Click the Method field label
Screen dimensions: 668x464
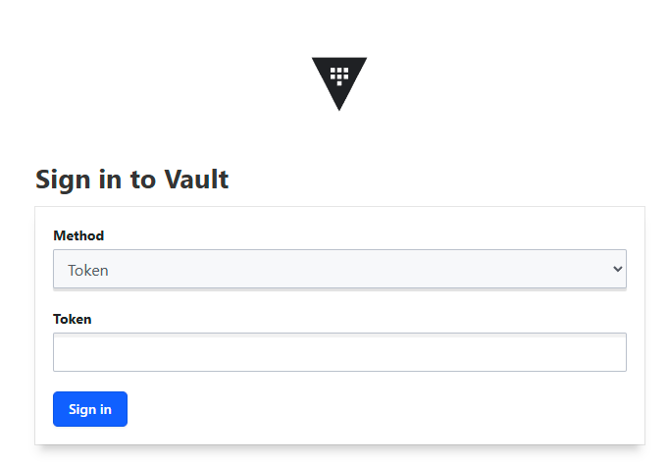78,235
